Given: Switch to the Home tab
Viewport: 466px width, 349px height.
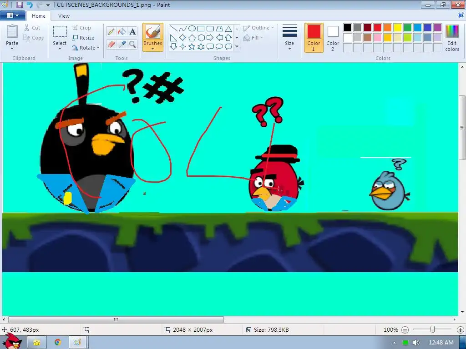Looking at the screenshot, I should coord(39,16).
